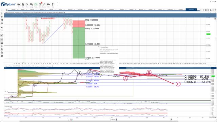The width and height of the screenshot is (217, 122).
Task: Show previous tabs with the left arrow
Action: tap(201, 10)
